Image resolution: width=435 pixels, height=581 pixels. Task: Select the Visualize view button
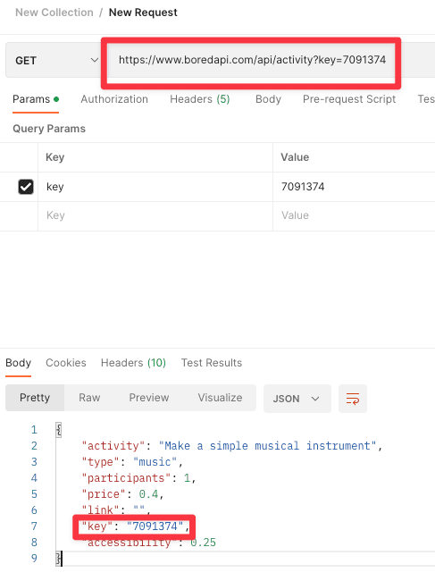pyautogui.click(x=220, y=398)
